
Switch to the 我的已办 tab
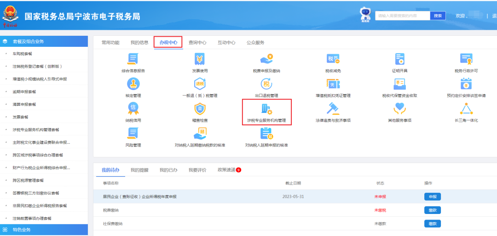(168, 170)
